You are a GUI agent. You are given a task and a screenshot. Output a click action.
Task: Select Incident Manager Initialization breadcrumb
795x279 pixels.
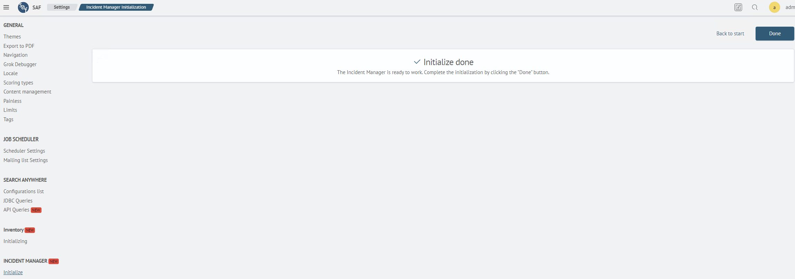[116, 7]
